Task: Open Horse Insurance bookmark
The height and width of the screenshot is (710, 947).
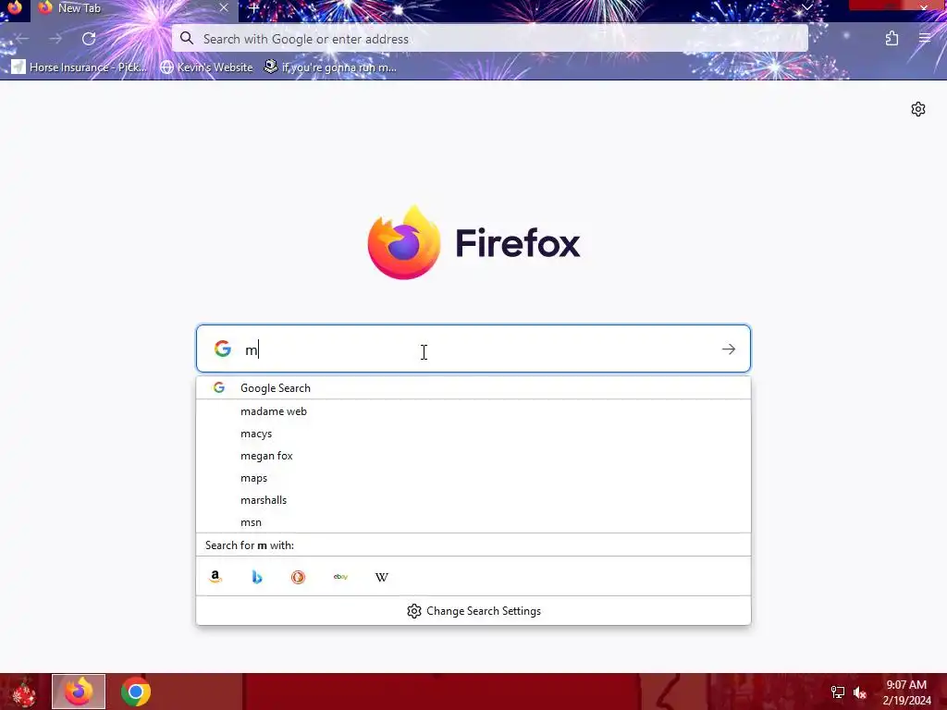Action: 80,67
